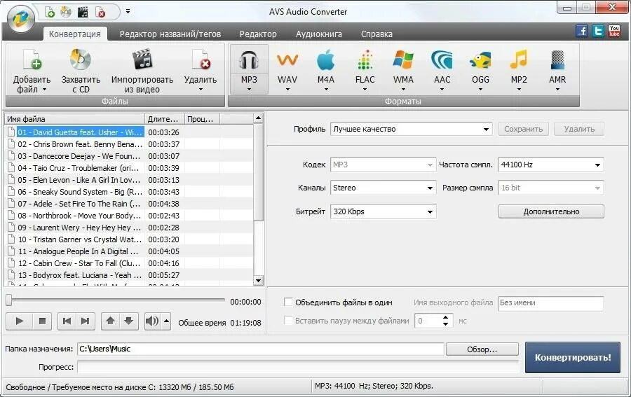Click the Удалить ribbon icon
Viewport: 631px width, 397px height.
pyautogui.click(x=201, y=60)
